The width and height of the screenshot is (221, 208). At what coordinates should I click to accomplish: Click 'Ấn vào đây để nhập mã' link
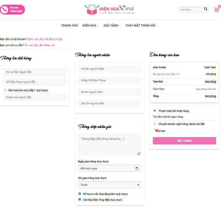39,45
